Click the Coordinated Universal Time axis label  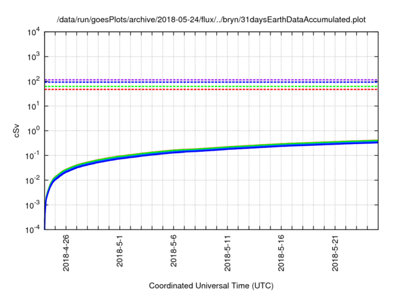click(211, 286)
